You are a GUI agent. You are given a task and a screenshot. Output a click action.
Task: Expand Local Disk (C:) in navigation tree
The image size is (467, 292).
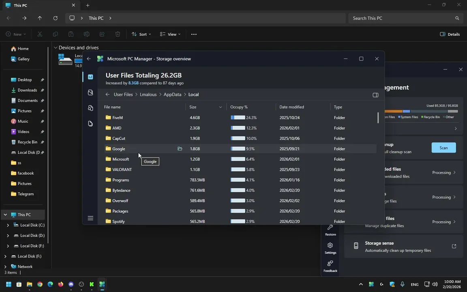[8, 225]
